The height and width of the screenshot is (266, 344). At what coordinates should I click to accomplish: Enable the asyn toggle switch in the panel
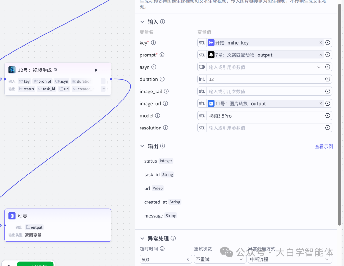pyautogui.click(x=202, y=67)
